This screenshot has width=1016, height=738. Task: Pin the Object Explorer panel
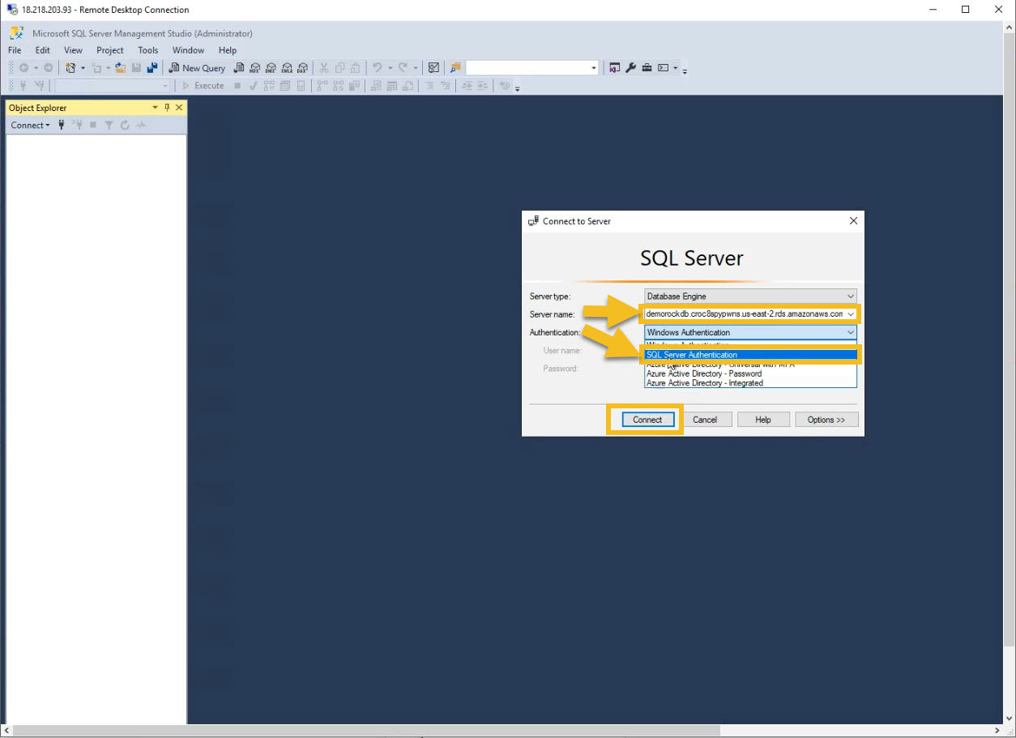click(x=167, y=108)
